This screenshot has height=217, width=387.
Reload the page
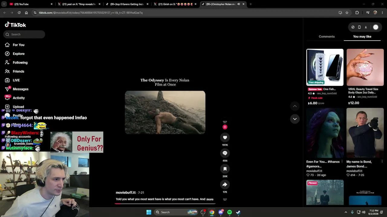19,13
